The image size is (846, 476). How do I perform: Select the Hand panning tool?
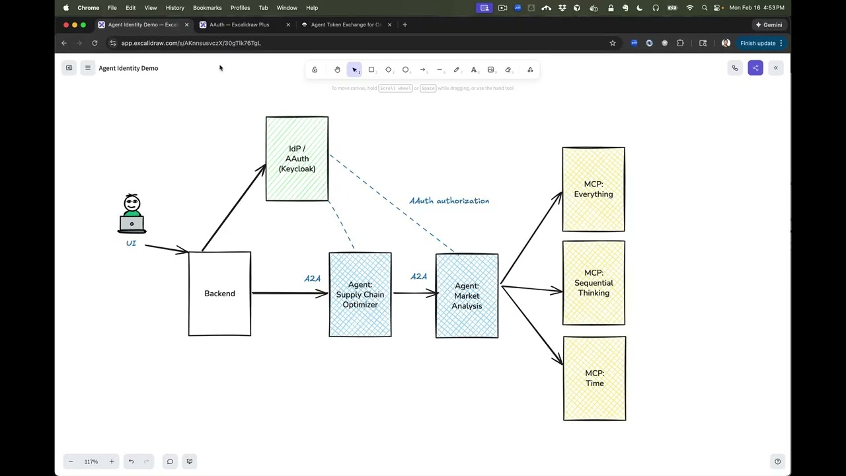(x=337, y=69)
